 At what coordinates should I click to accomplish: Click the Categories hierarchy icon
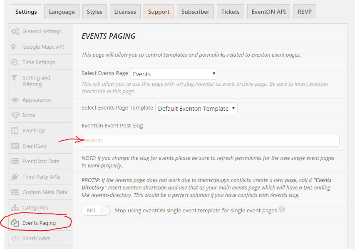click(15, 207)
